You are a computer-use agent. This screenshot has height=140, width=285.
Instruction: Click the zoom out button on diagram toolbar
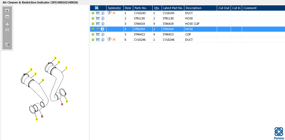[7, 17]
